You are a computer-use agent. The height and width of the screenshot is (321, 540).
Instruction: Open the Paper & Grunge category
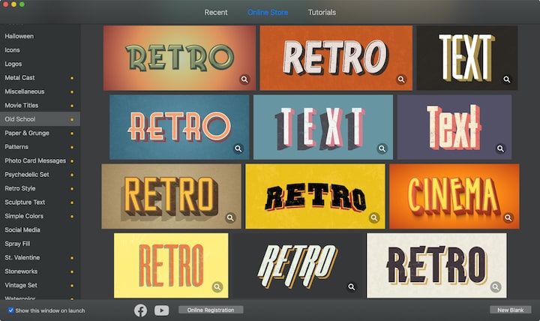pos(40,133)
